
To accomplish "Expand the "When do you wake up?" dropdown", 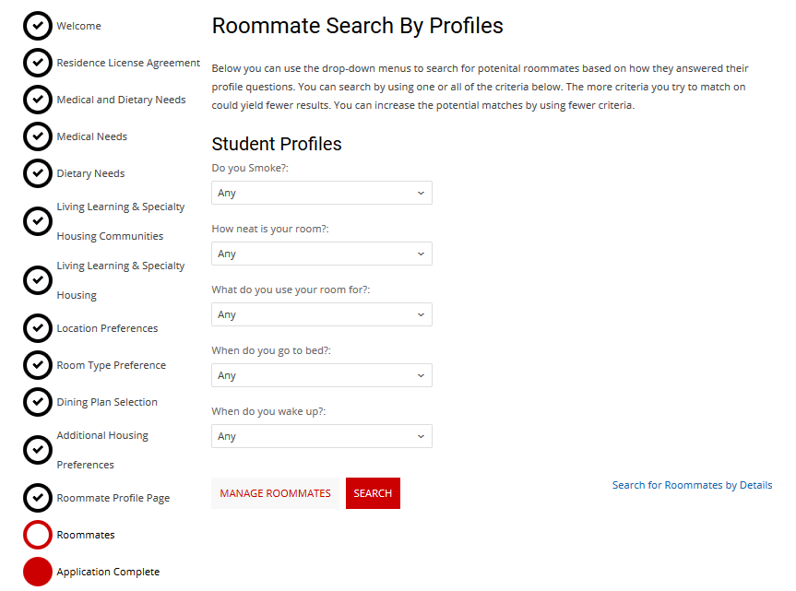I will pyautogui.click(x=322, y=436).
